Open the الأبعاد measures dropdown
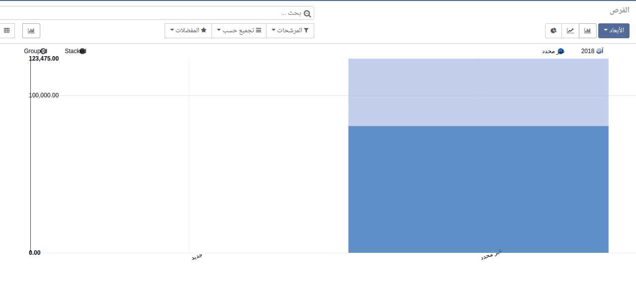636x296 pixels. (x=614, y=31)
